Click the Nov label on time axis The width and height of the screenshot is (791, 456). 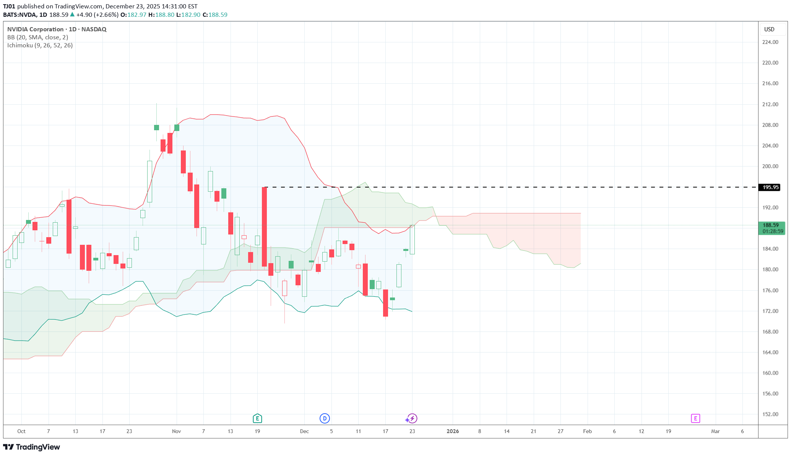pyautogui.click(x=176, y=431)
